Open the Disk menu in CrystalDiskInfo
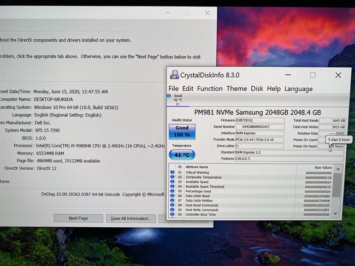The height and width of the screenshot is (266, 355). [257, 88]
